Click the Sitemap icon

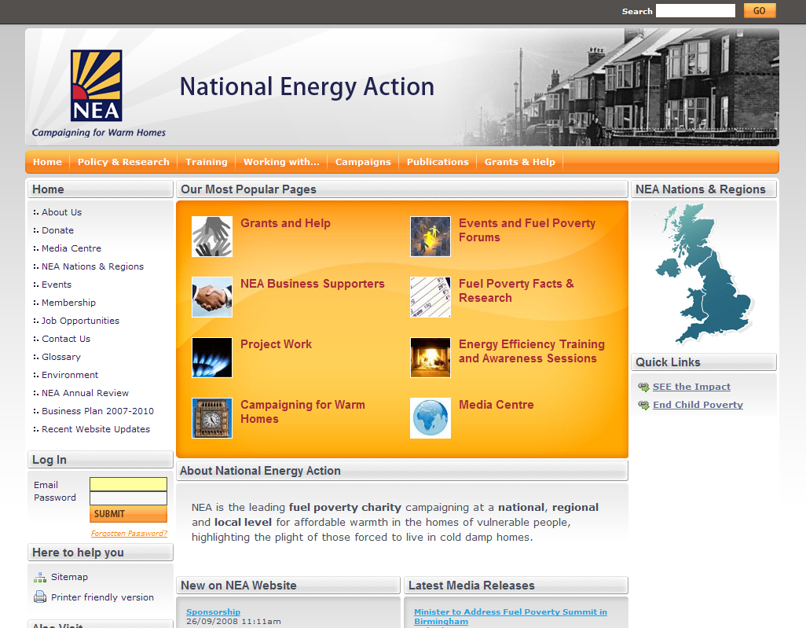[39, 577]
